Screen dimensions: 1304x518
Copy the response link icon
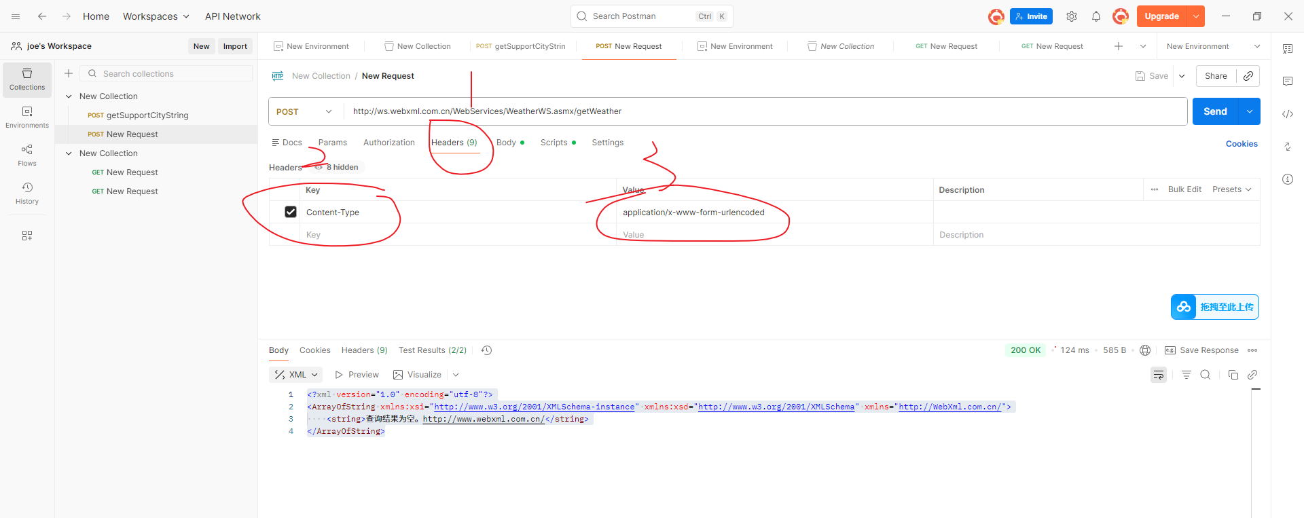(x=1252, y=375)
